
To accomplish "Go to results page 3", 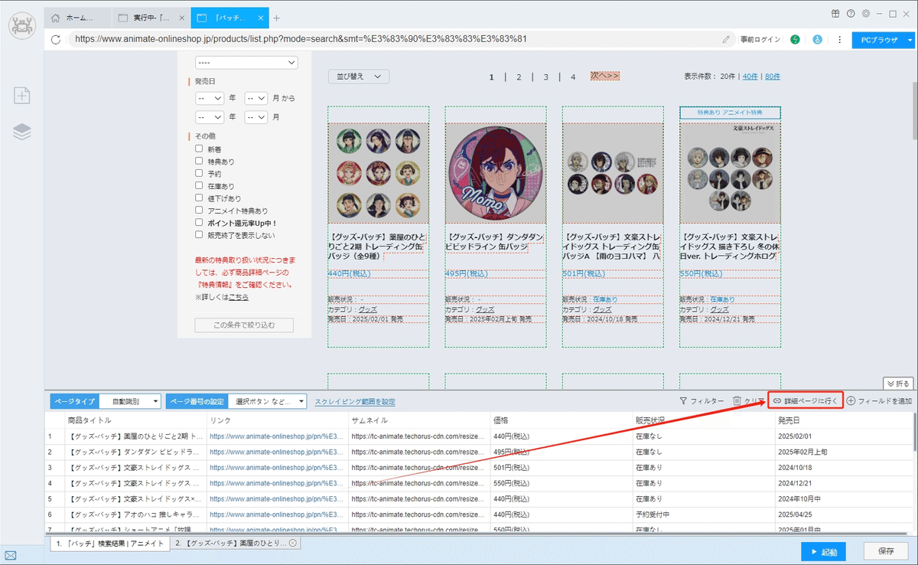I will coord(545,77).
